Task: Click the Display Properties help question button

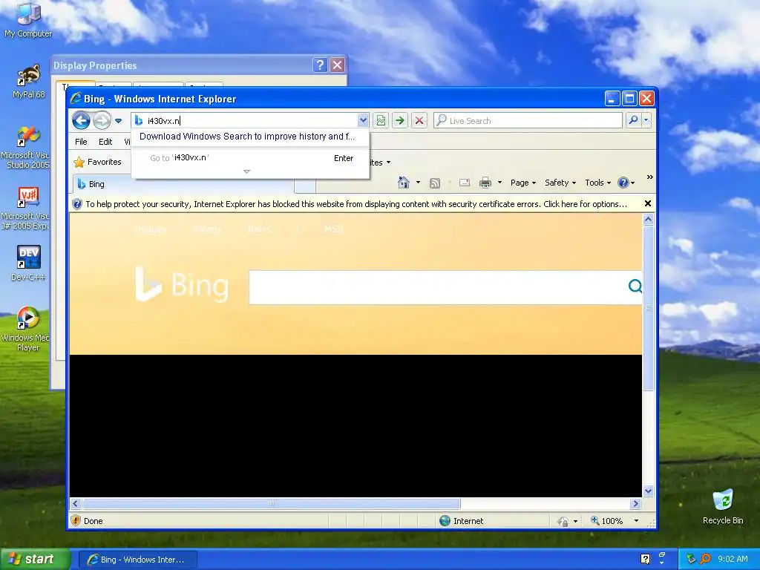Action: 320,65
